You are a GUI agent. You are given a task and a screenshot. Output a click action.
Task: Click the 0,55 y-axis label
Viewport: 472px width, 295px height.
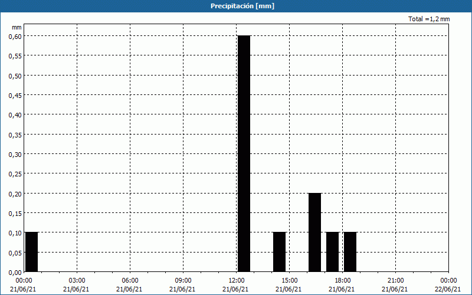15,55
